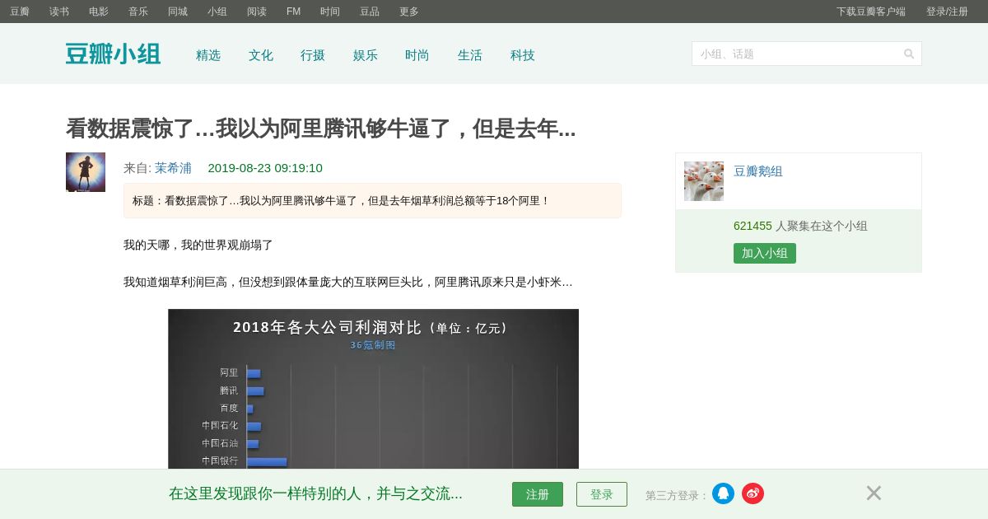This screenshot has height=519, width=988.
Task: Open 同城 in the top bar
Action: 178,12
